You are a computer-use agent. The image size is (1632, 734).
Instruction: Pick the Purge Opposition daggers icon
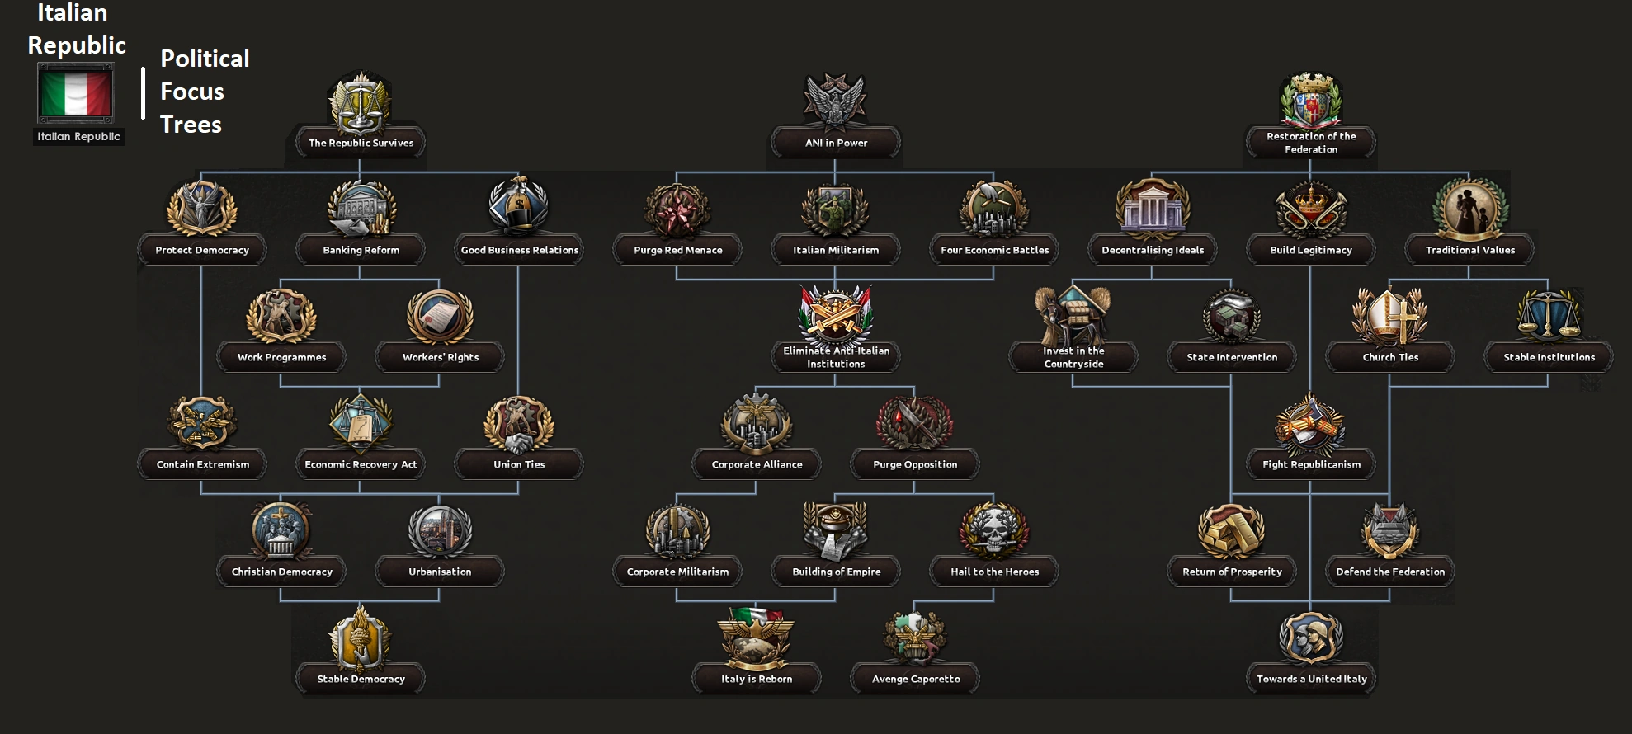(x=915, y=423)
